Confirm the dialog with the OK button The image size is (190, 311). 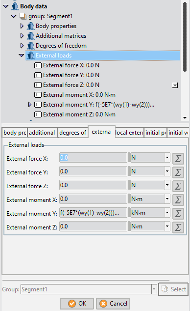(x=77, y=304)
